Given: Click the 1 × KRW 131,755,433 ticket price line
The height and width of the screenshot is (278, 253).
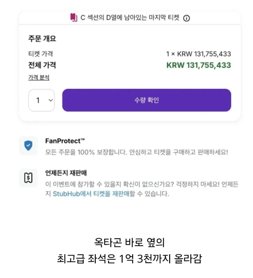Looking at the screenshot, I should (x=199, y=54).
